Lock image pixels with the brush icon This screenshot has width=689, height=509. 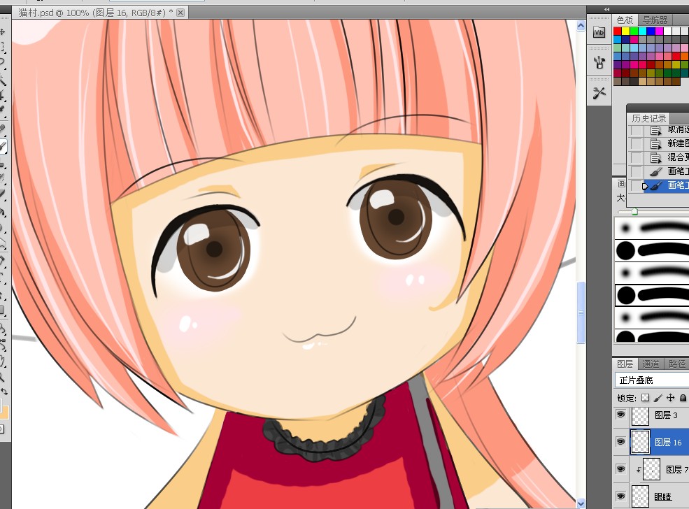(x=658, y=398)
